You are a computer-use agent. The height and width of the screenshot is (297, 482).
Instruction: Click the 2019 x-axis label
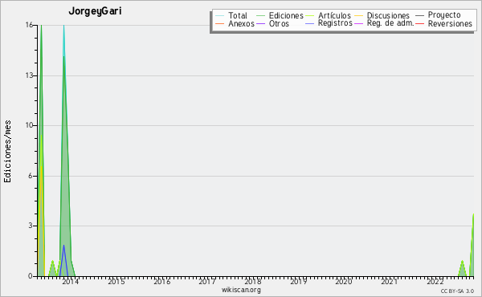click(298, 282)
